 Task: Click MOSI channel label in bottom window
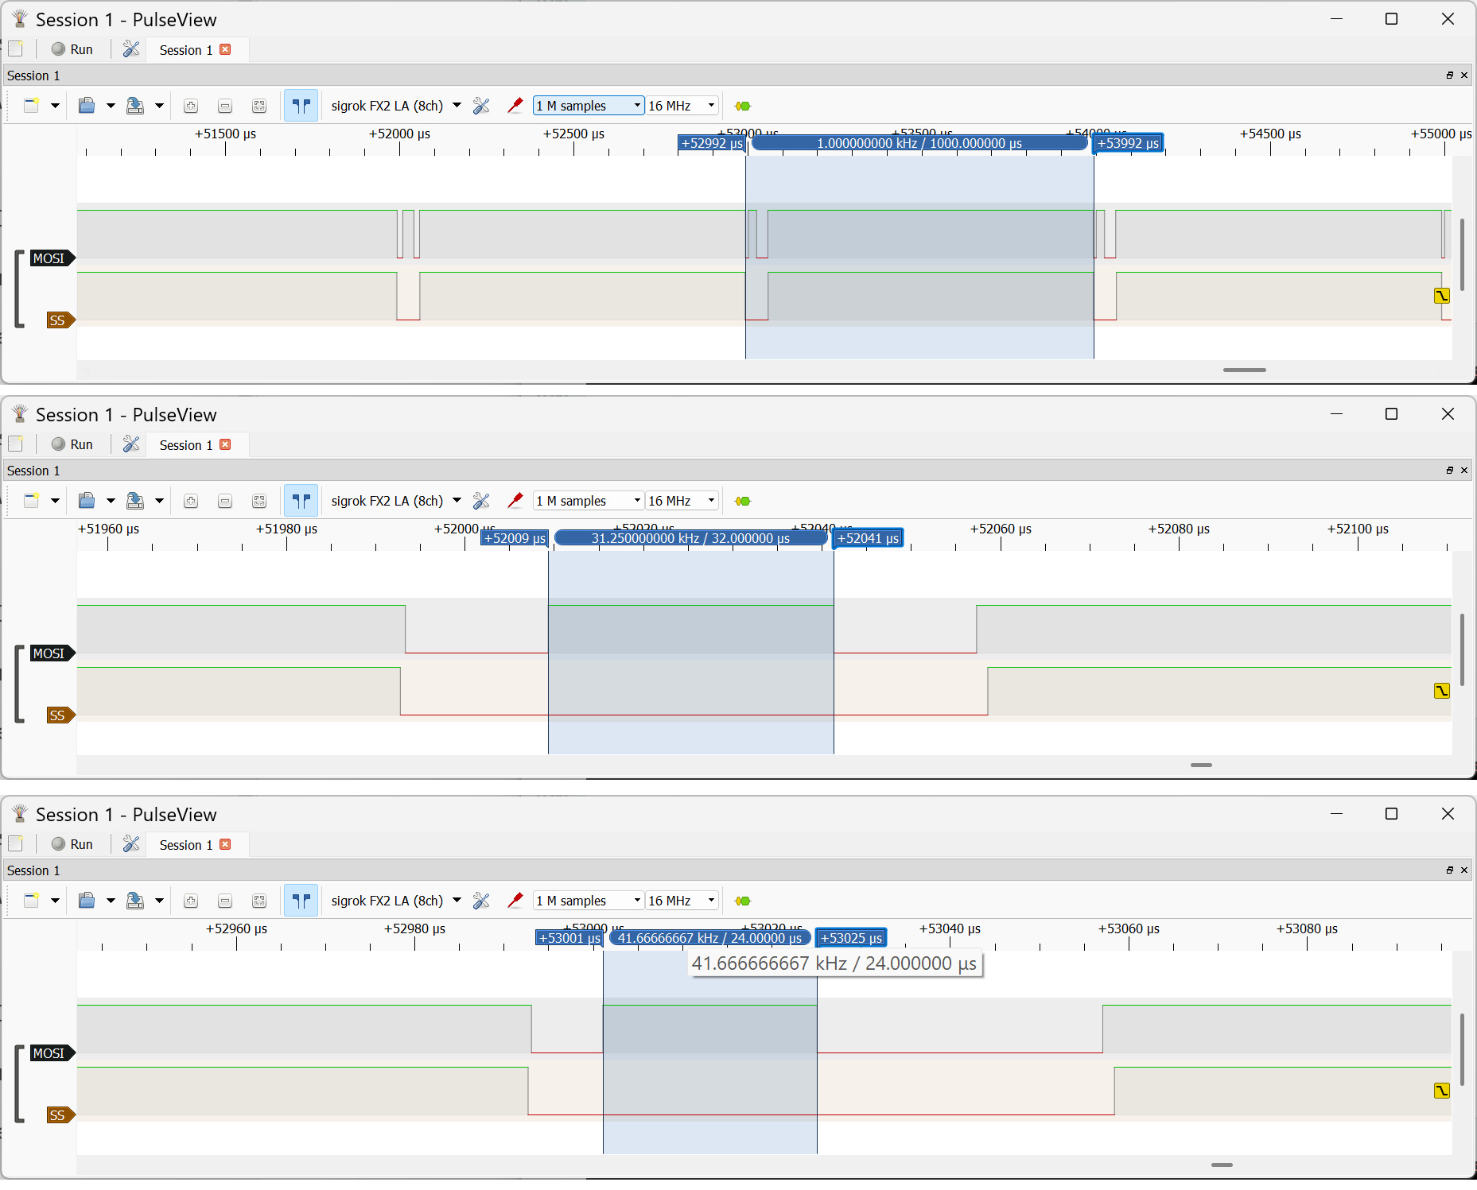(50, 1053)
